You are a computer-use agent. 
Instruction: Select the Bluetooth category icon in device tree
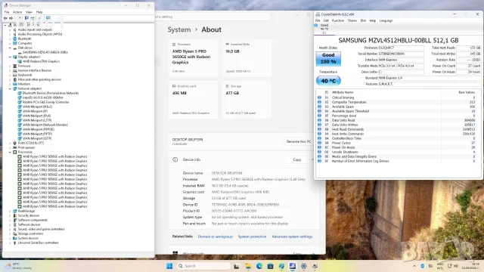pyautogui.click(x=15, y=39)
